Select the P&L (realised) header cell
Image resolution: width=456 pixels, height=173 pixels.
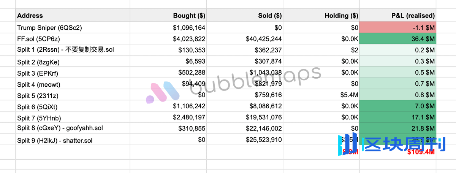point(398,16)
